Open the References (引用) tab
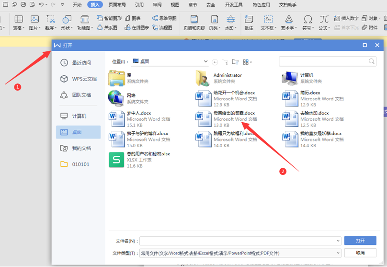 coord(139,5)
